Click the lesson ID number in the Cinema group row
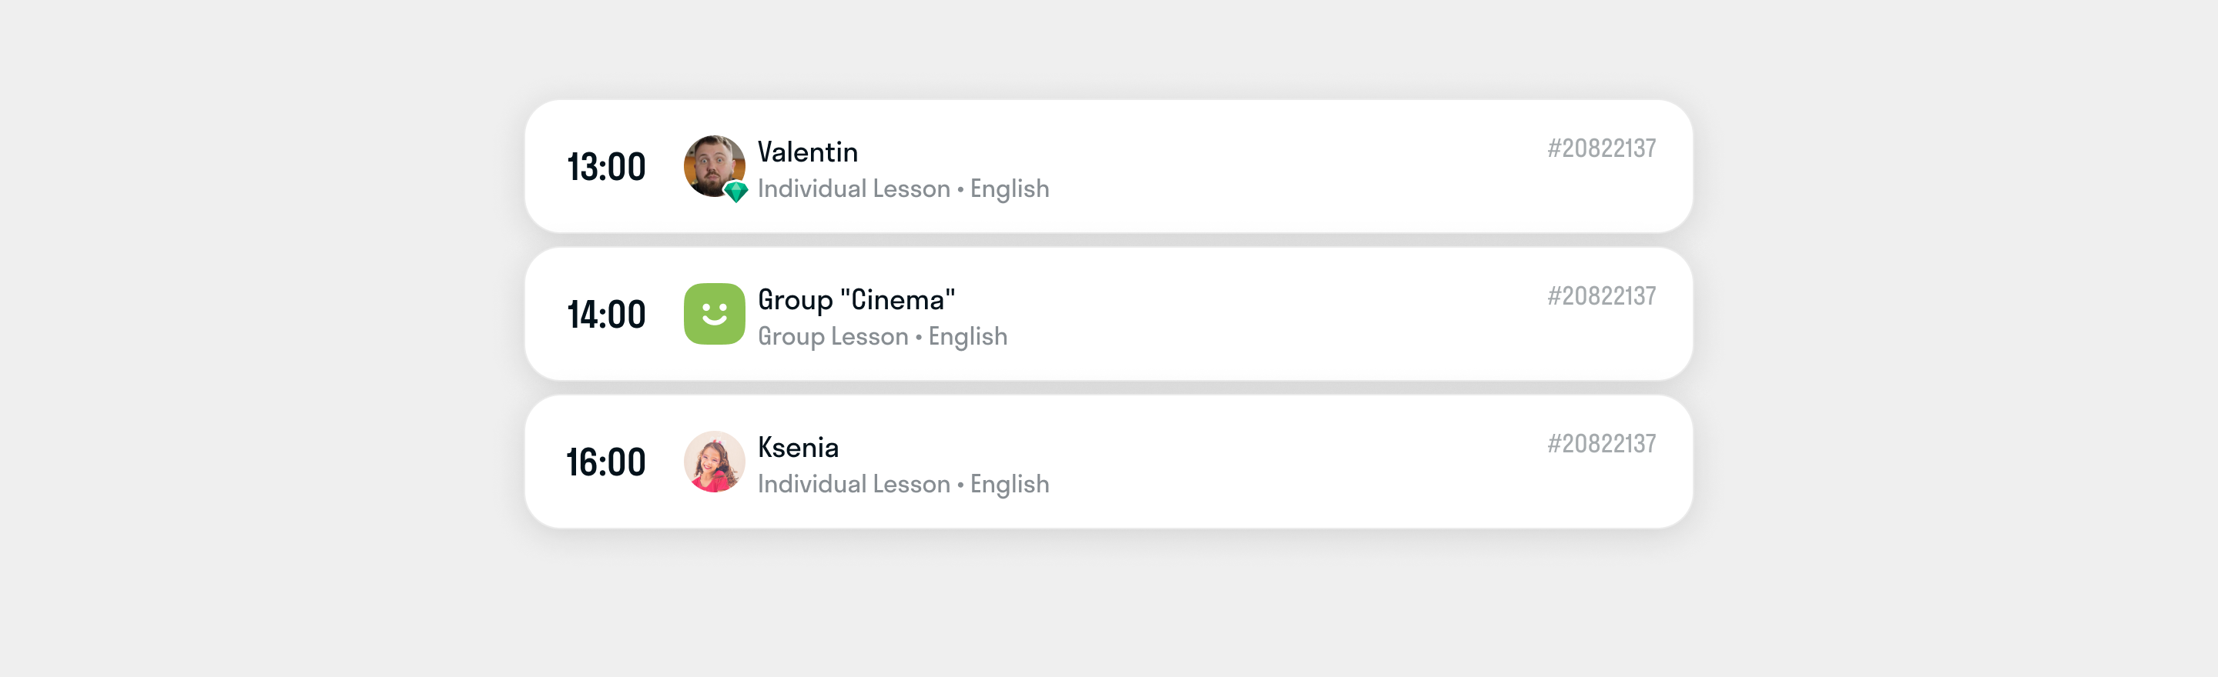This screenshot has width=2218, height=677. tap(1600, 297)
